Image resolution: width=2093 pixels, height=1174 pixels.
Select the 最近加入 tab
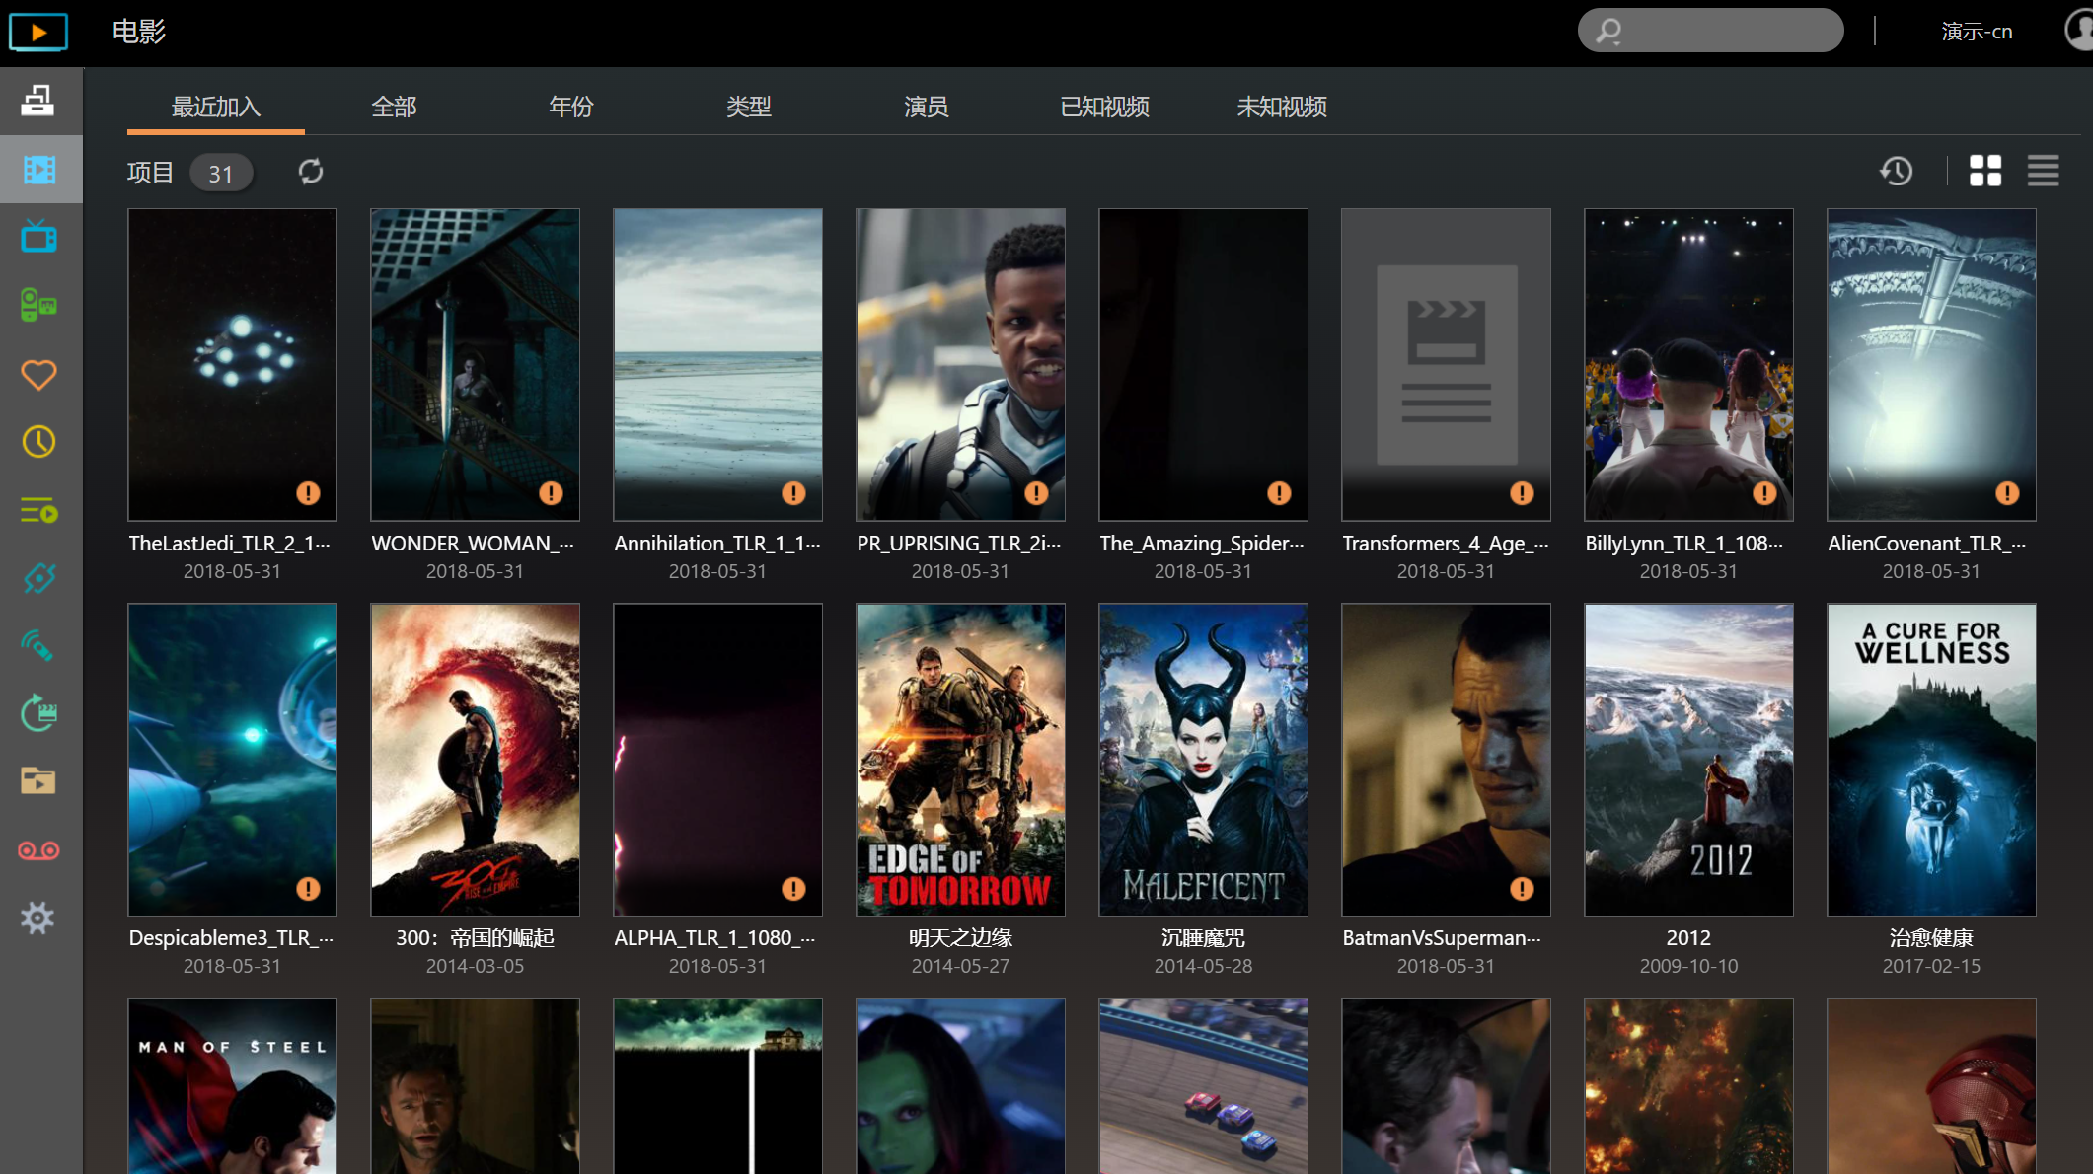[216, 107]
